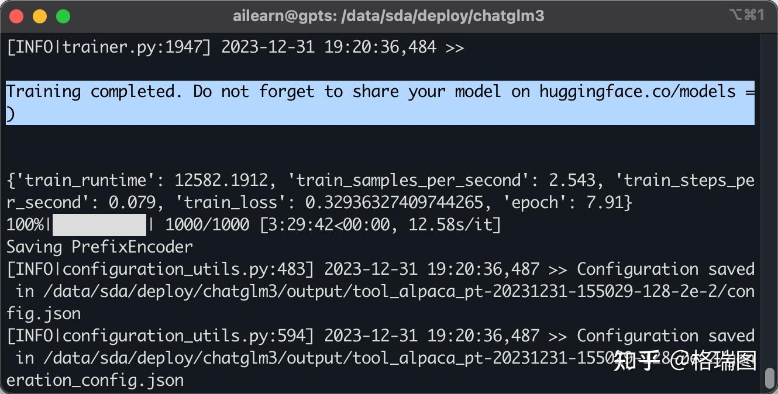Minimize the terminal using yellow button
Viewport: 778px width, 394px height.
click(40, 16)
